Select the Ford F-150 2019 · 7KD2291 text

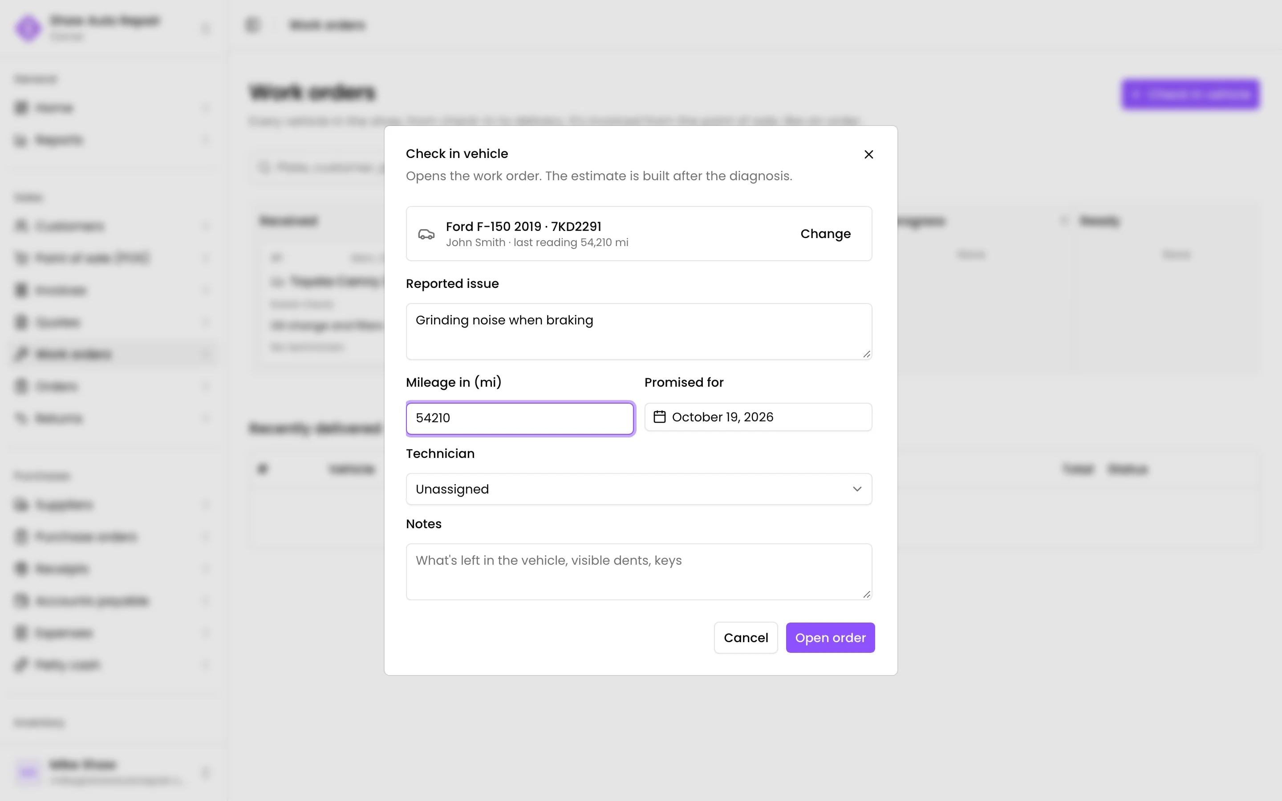(523, 227)
